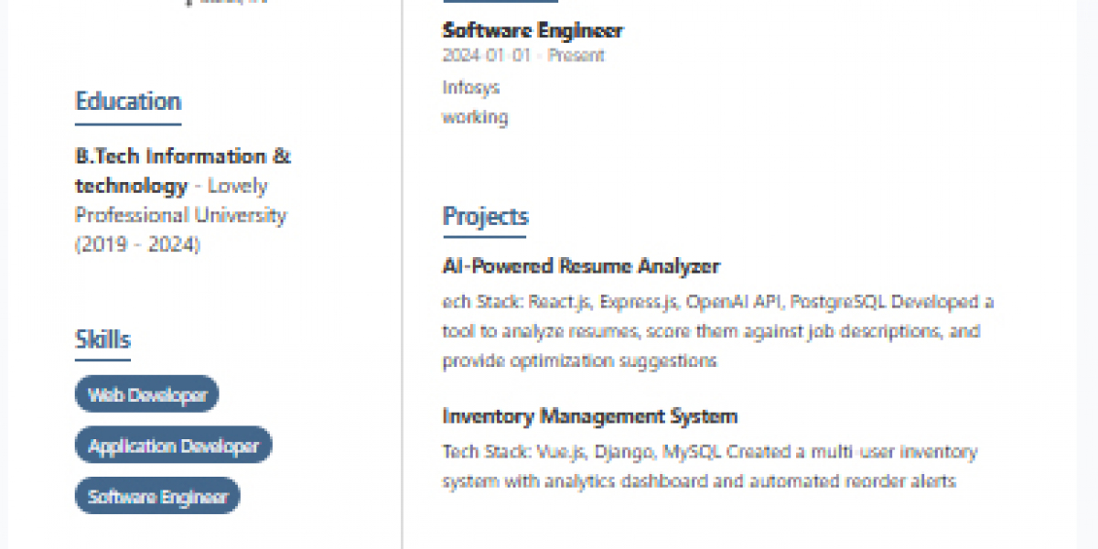Click the Projects section heading
1098x549 pixels.
[485, 217]
